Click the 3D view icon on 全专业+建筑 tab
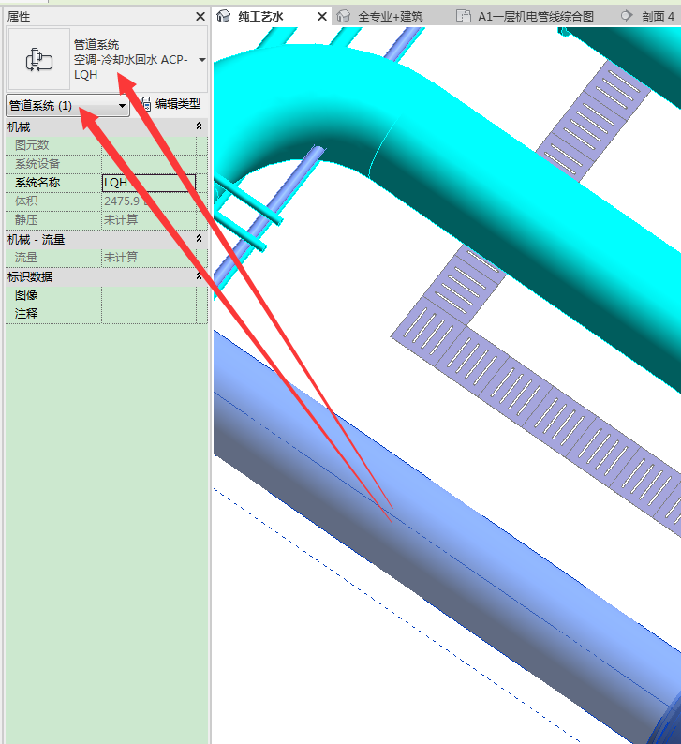681x744 pixels. tap(344, 17)
